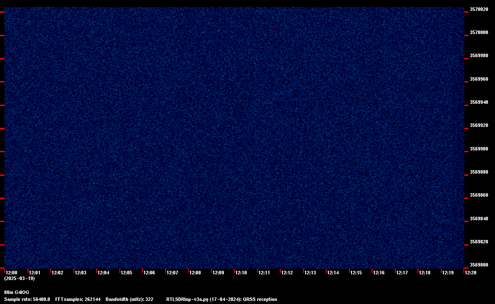Click the RTLSDRlop-v3a.py QRSS reception text
The height and width of the screenshot is (304, 495).
coord(222,299)
